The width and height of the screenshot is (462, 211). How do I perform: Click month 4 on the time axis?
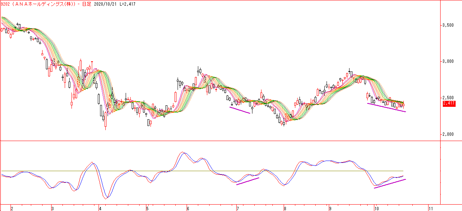point(100,208)
